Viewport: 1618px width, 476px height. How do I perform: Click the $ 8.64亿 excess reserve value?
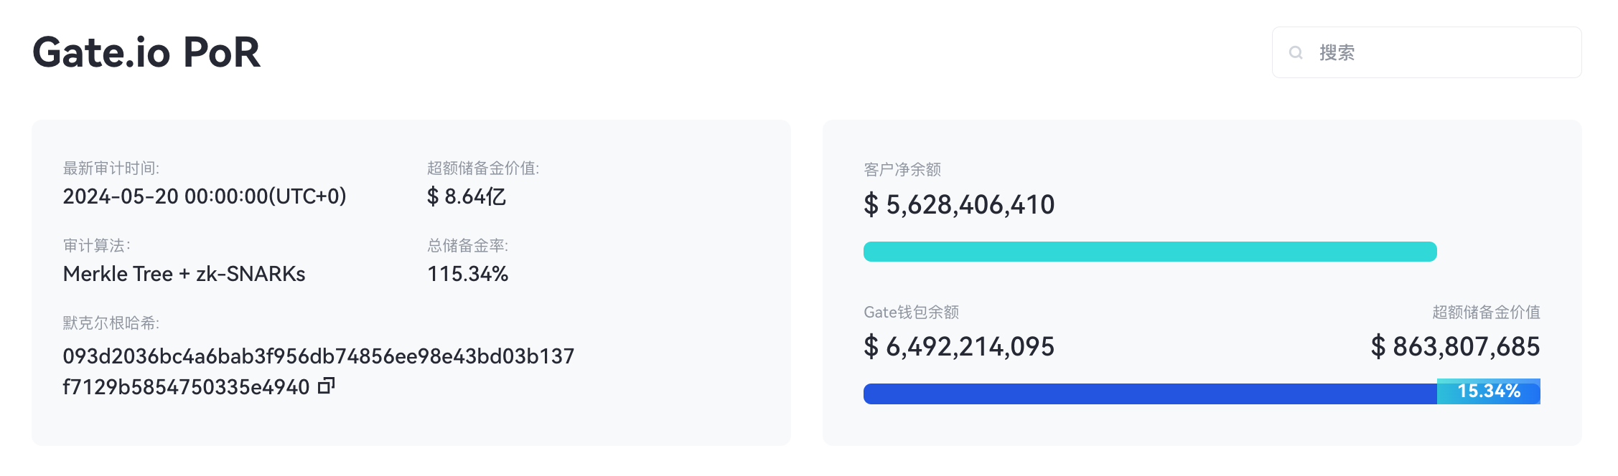click(467, 196)
